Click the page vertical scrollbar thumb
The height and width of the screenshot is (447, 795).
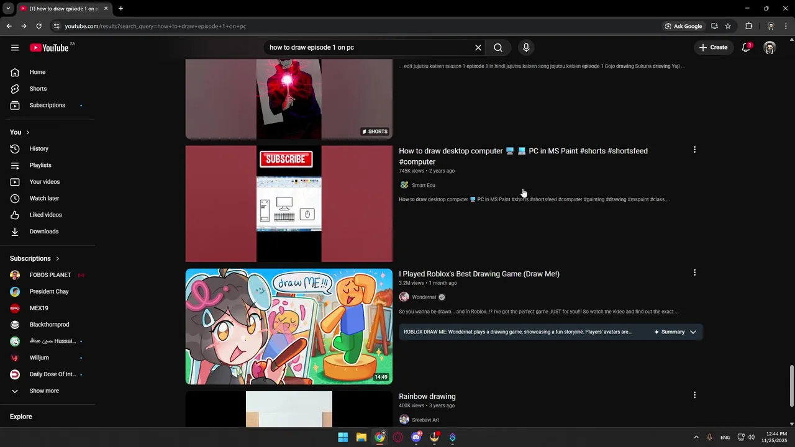tap(791, 386)
